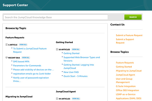Click the article icon beside 16 Articles
Image resolution: width=152 pixels, height=101 pixels.
(57, 49)
